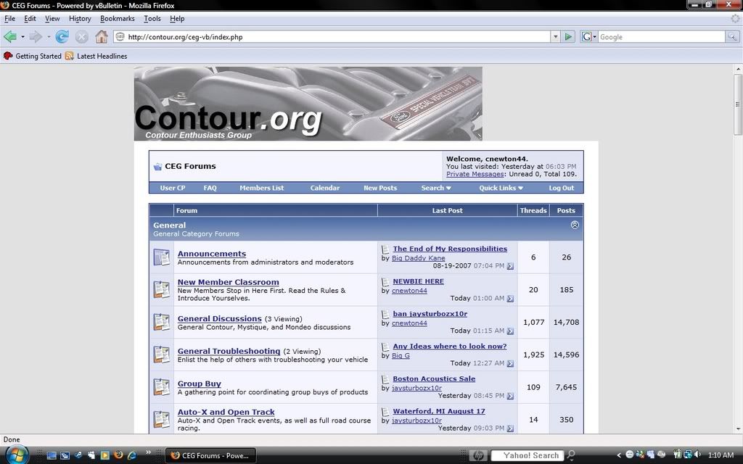This screenshot has height=464, width=743.
Task: Open the File menu
Action: (x=9, y=18)
